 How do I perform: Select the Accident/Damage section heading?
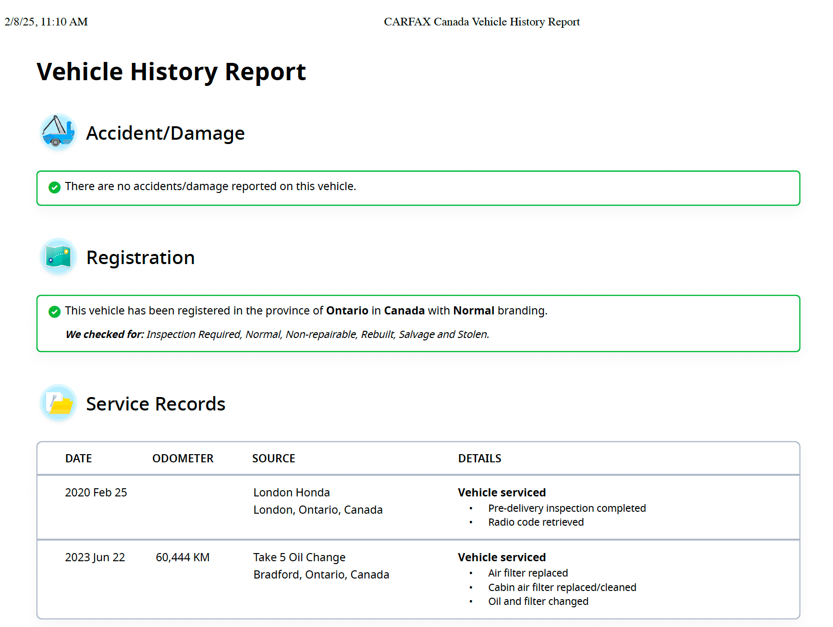(x=165, y=133)
